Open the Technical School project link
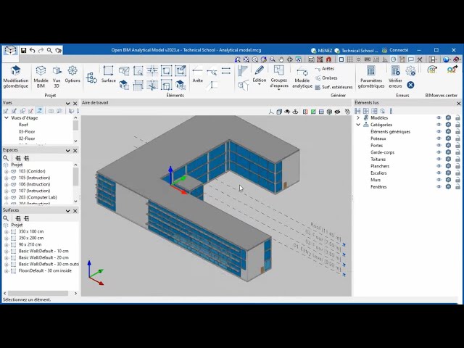 pos(357,50)
